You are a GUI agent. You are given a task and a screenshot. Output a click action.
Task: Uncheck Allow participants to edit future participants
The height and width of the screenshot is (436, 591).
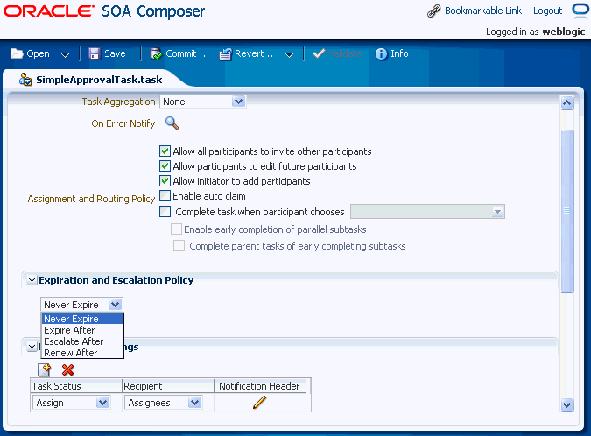[x=165, y=165]
